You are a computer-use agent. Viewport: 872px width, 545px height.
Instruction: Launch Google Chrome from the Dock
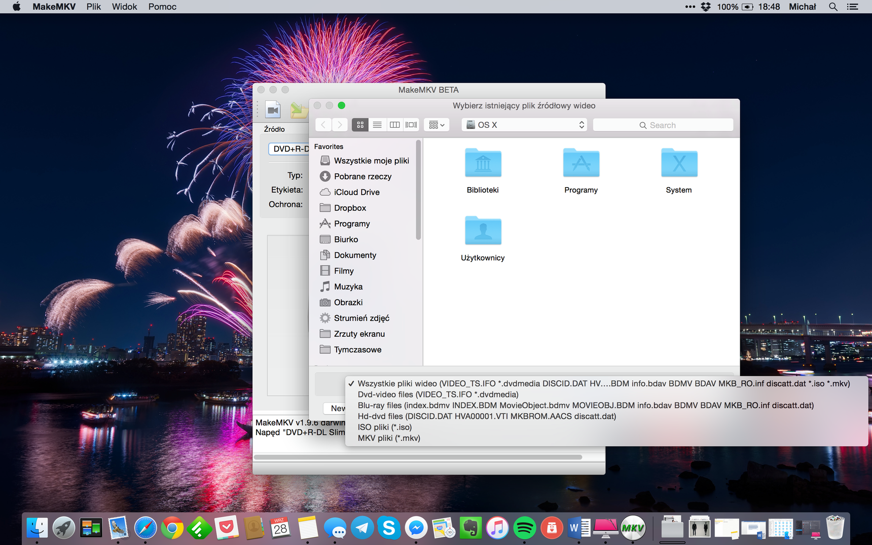(x=172, y=528)
